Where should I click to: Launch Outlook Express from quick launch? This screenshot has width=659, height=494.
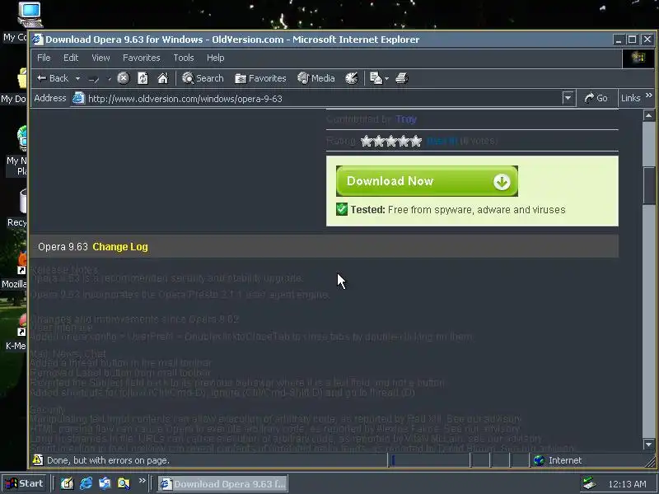pyautogui.click(x=105, y=483)
